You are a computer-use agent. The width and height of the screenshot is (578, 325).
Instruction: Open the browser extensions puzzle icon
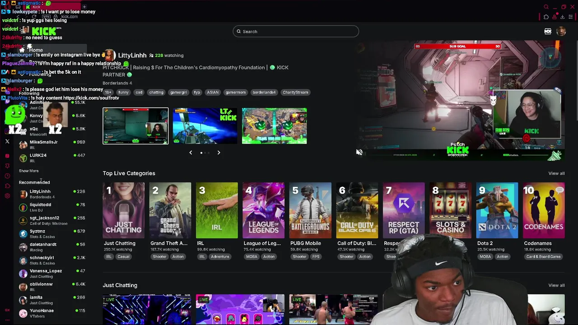[546, 17]
